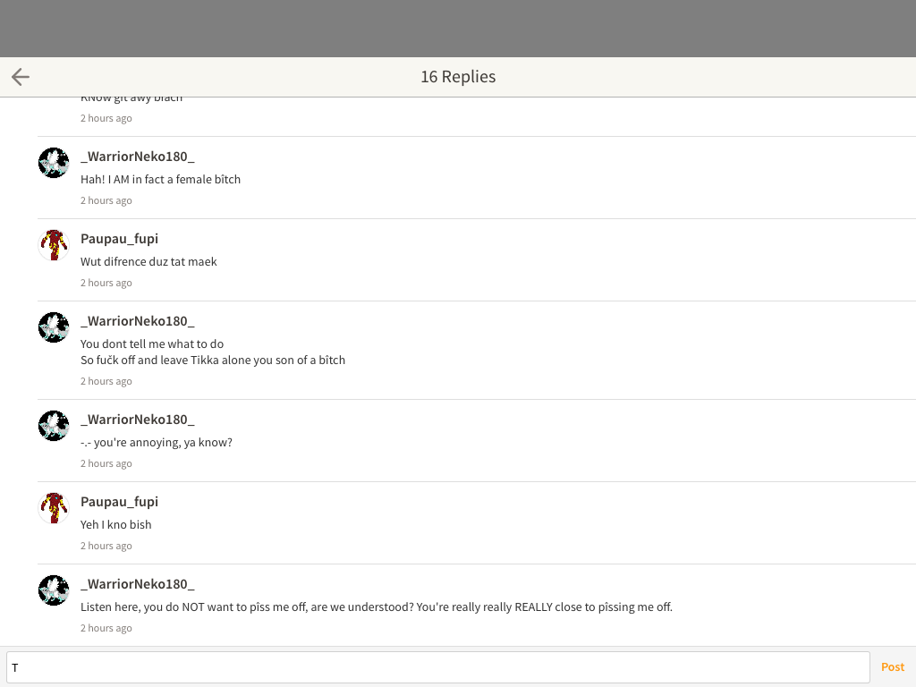The height and width of the screenshot is (687, 916).
Task: Click the Post button
Action: (893, 667)
